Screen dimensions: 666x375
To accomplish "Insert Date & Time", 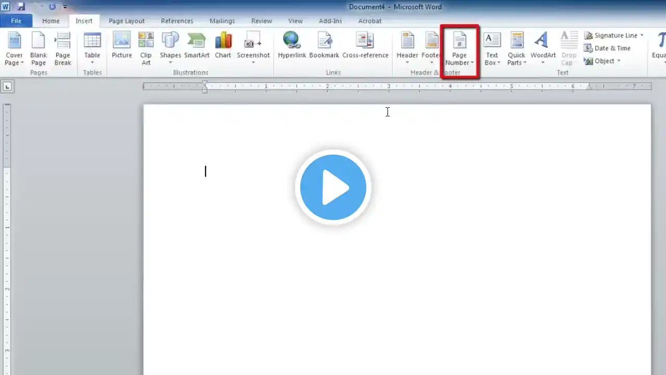I will click(607, 48).
